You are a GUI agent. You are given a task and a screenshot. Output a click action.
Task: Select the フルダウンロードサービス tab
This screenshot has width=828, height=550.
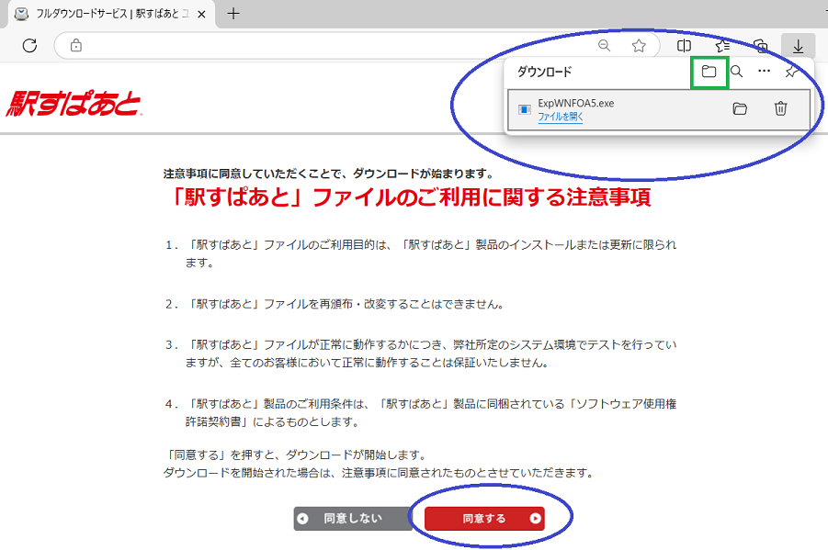pos(111,15)
